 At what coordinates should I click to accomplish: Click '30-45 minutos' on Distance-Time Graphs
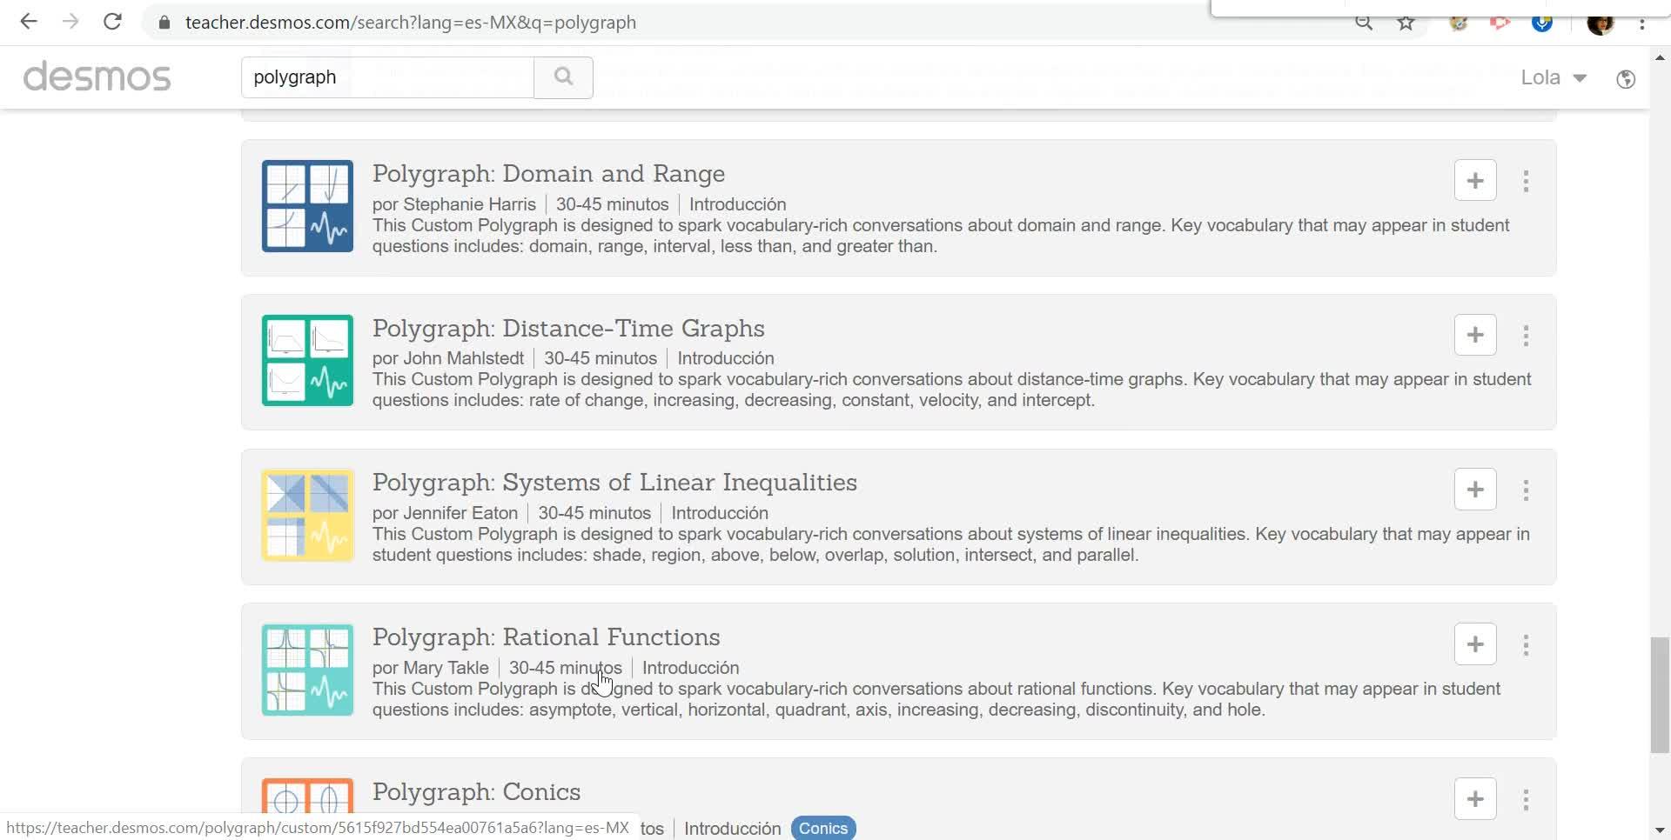coord(601,358)
